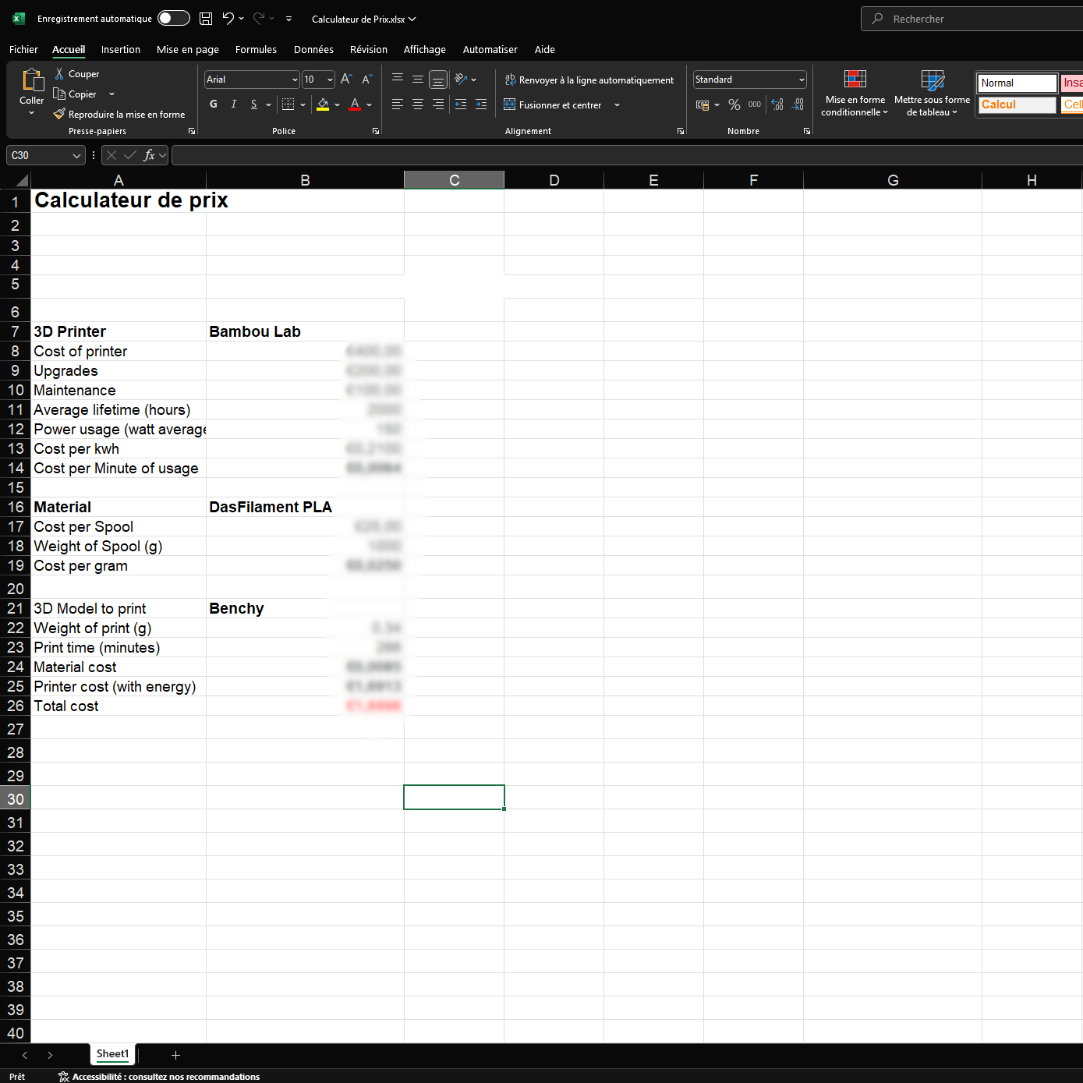Click the Save icon in title bar

click(x=206, y=19)
